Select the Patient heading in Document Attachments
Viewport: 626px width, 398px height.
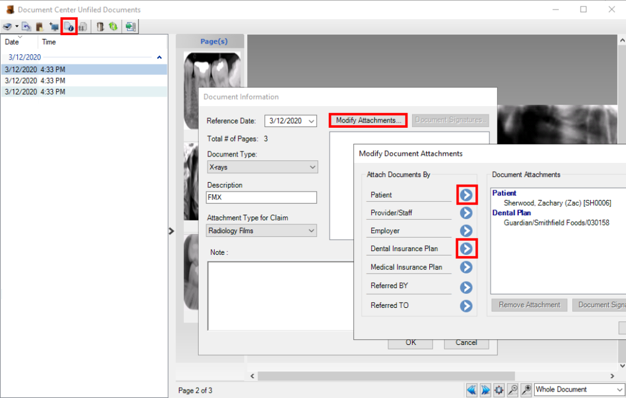(504, 193)
